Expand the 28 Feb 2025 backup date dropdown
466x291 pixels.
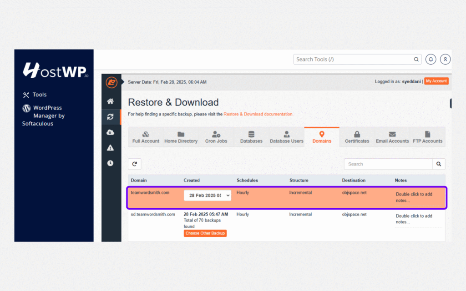point(208,195)
